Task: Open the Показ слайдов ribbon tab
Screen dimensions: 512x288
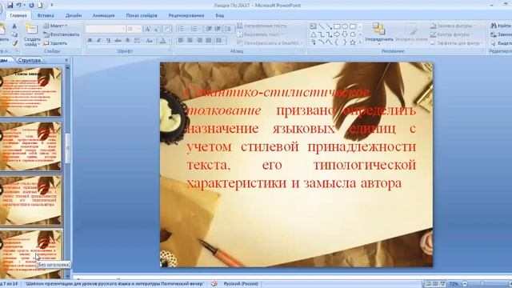Action: (142, 15)
